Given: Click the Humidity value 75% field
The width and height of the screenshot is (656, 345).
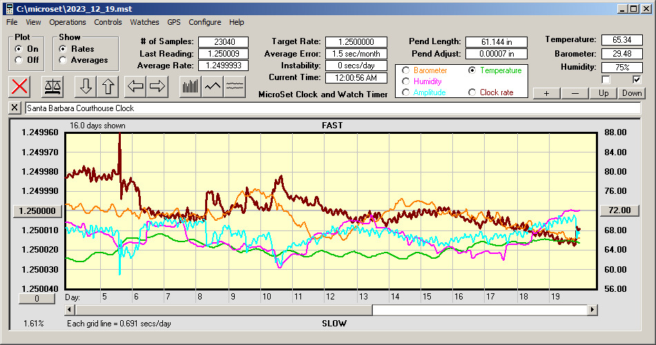Looking at the screenshot, I should tap(621, 68).
